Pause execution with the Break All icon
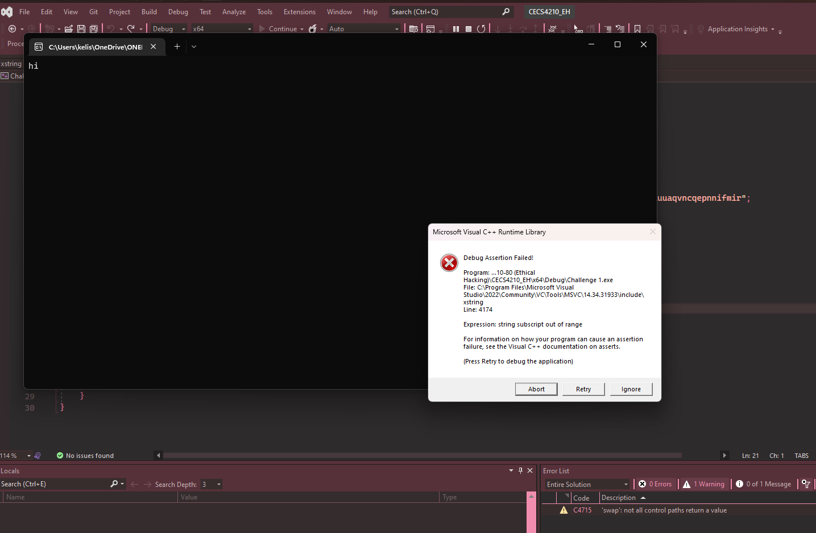 click(456, 29)
